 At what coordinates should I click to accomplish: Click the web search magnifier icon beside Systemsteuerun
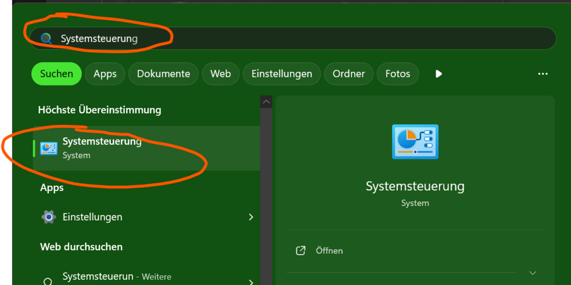pos(48,282)
